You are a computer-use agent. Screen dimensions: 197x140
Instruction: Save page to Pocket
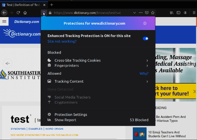147,13
